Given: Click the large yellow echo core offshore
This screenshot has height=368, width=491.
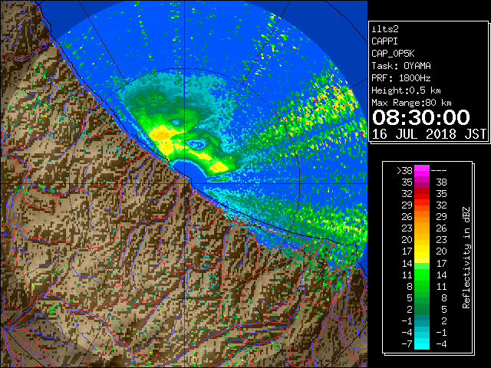Looking at the screenshot, I should [x=163, y=136].
